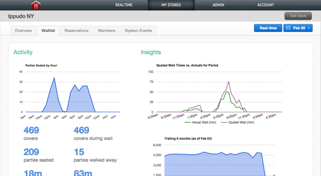This screenshot has width=321, height=176.
Task: Open the ACCOUNT menu
Action: coord(265,5)
